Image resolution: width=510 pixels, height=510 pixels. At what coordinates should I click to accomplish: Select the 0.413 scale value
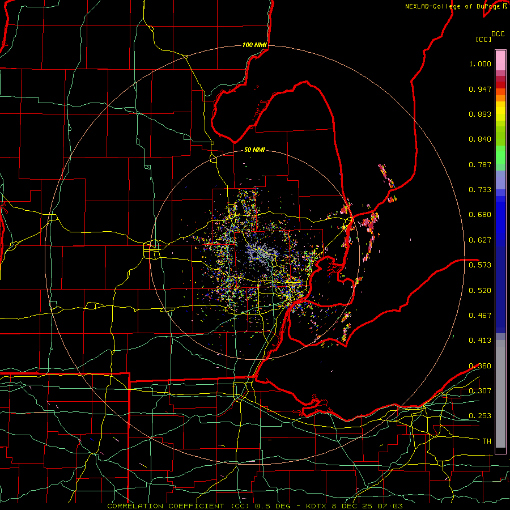pyautogui.click(x=480, y=341)
